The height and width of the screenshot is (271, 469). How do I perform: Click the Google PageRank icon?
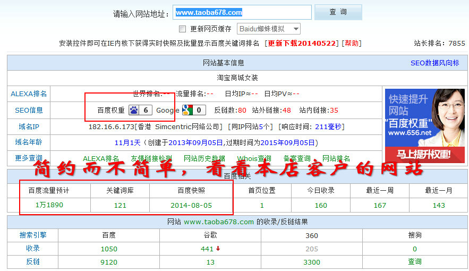coord(187,111)
